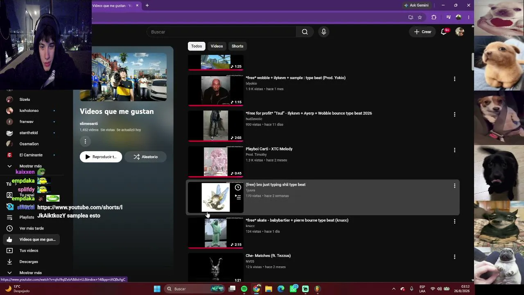Close the 'Videos que me gustan' browser tab
The image size is (524, 295).
pyautogui.click(x=137, y=5)
